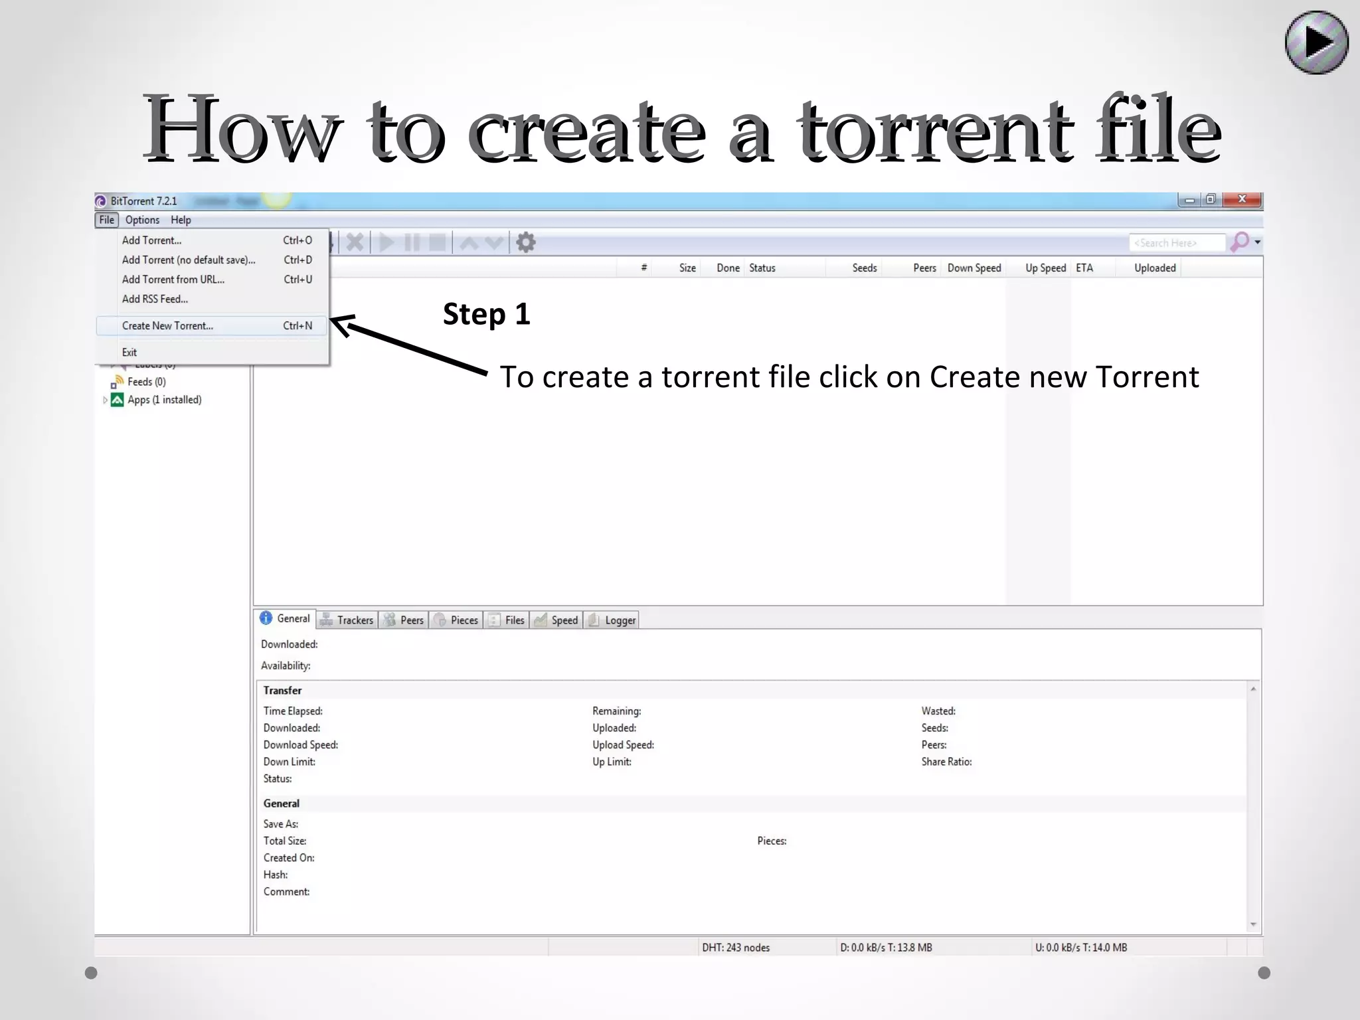Choose Exit from the File menu
This screenshot has width=1360, height=1020.
pos(212,353)
